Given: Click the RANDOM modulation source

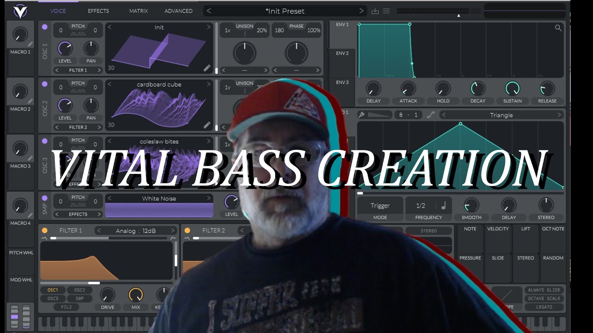Looking at the screenshot, I should [x=553, y=268].
